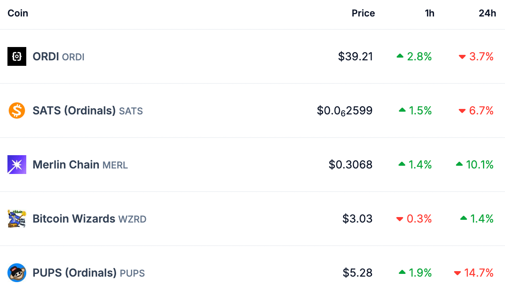Click the PUPS monkey icon
This screenshot has width=505, height=297.
point(17,273)
